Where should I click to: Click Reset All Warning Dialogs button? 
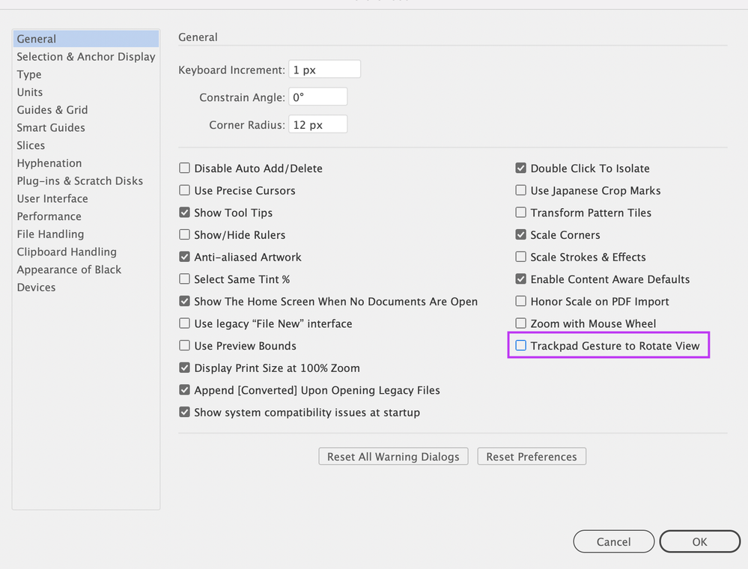(393, 457)
